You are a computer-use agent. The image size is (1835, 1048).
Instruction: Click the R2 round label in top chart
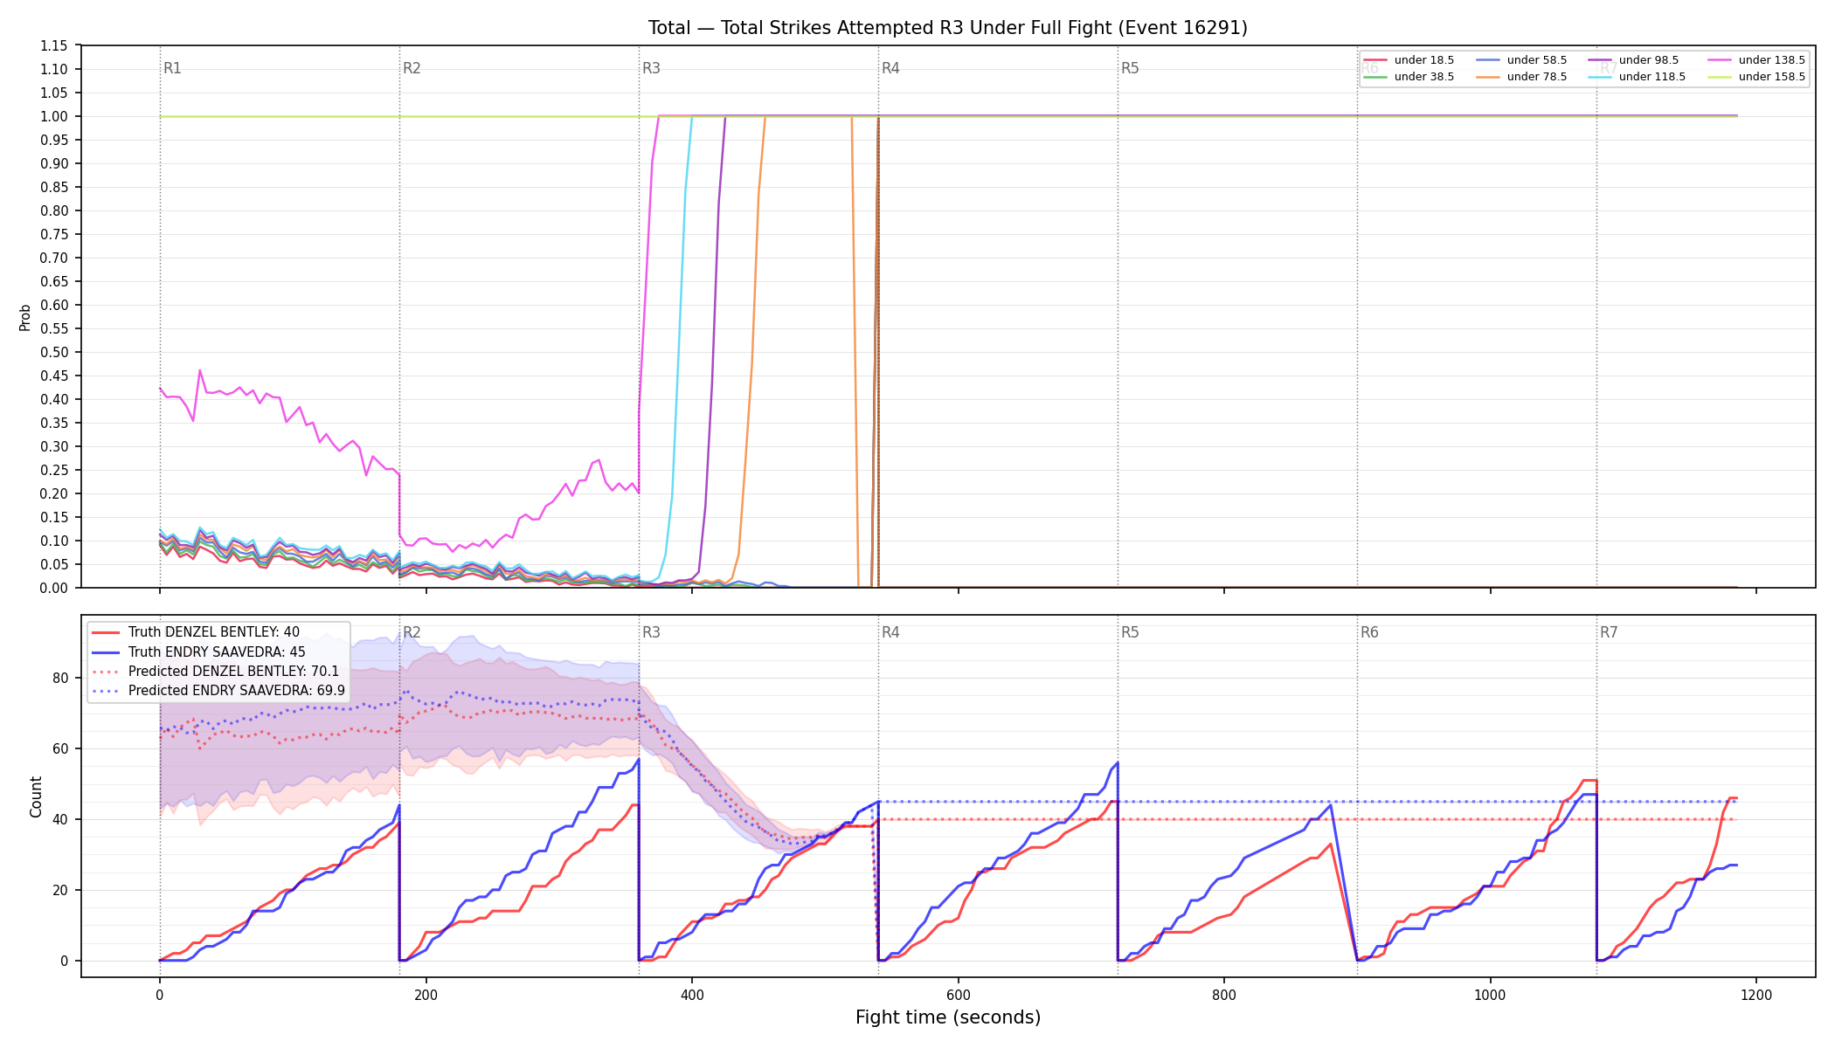click(x=412, y=68)
